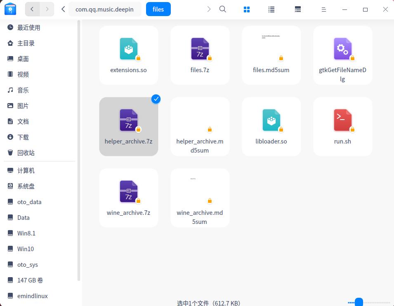Expand breadcrumb path with left chevron
The width and height of the screenshot is (394, 306).
tap(63, 9)
